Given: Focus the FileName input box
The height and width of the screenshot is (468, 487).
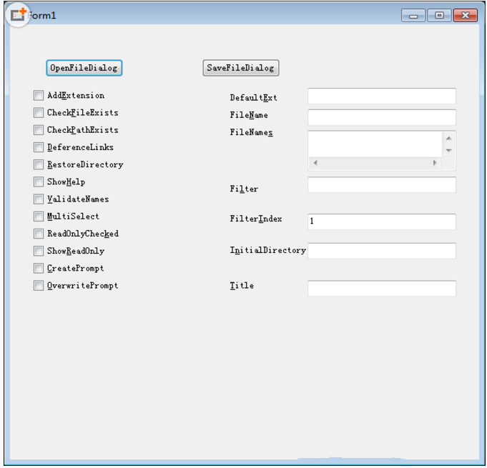Looking at the screenshot, I should tap(381, 117).
